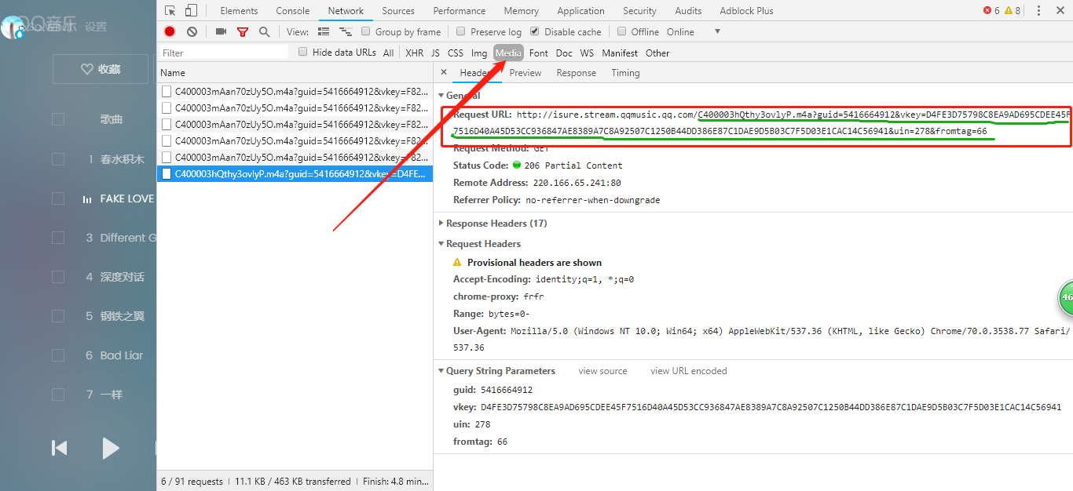
Task: Open the Application tab
Action: click(x=581, y=11)
